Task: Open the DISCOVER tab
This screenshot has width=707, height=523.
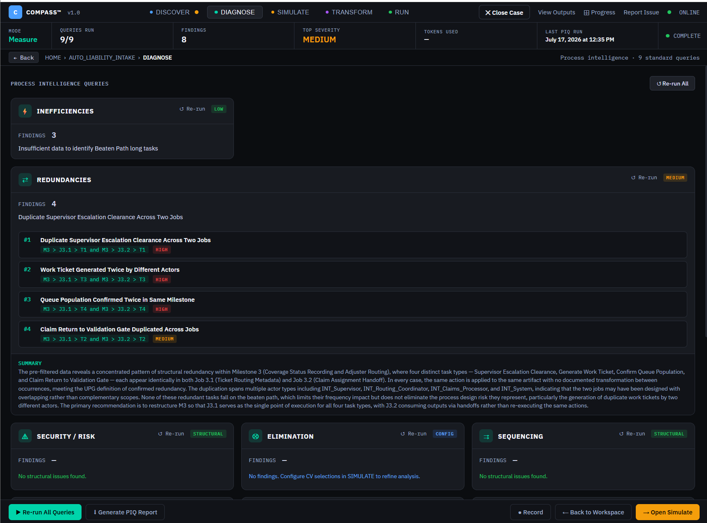Action: (x=174, y=12)
